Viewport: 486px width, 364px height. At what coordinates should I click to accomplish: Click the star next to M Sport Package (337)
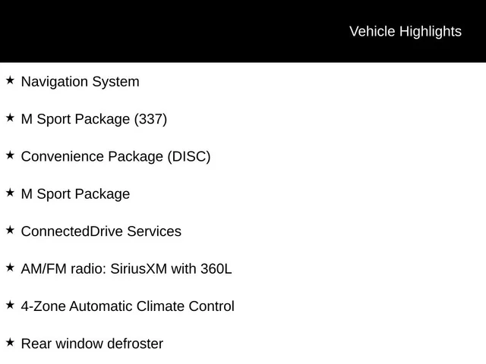point(10,118)
